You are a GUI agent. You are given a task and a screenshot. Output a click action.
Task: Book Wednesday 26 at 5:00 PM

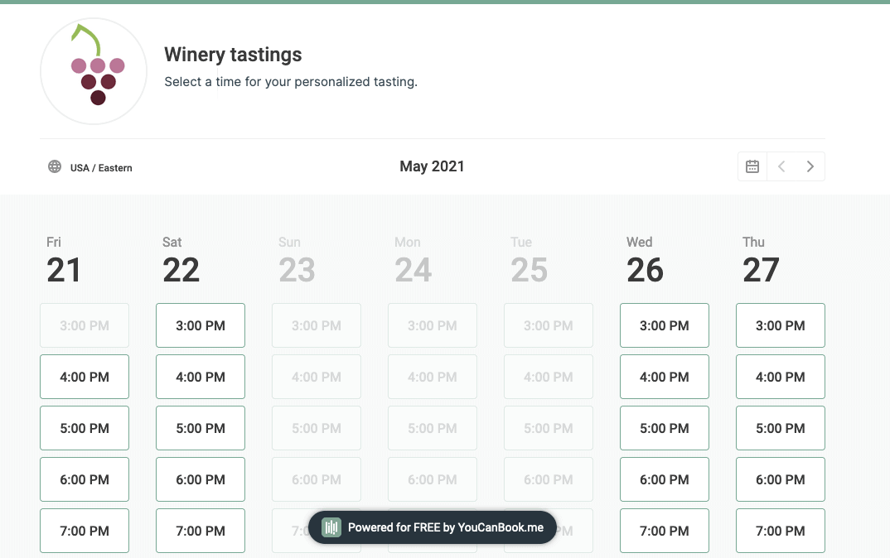pyautogui.click(x=665, y=428)
